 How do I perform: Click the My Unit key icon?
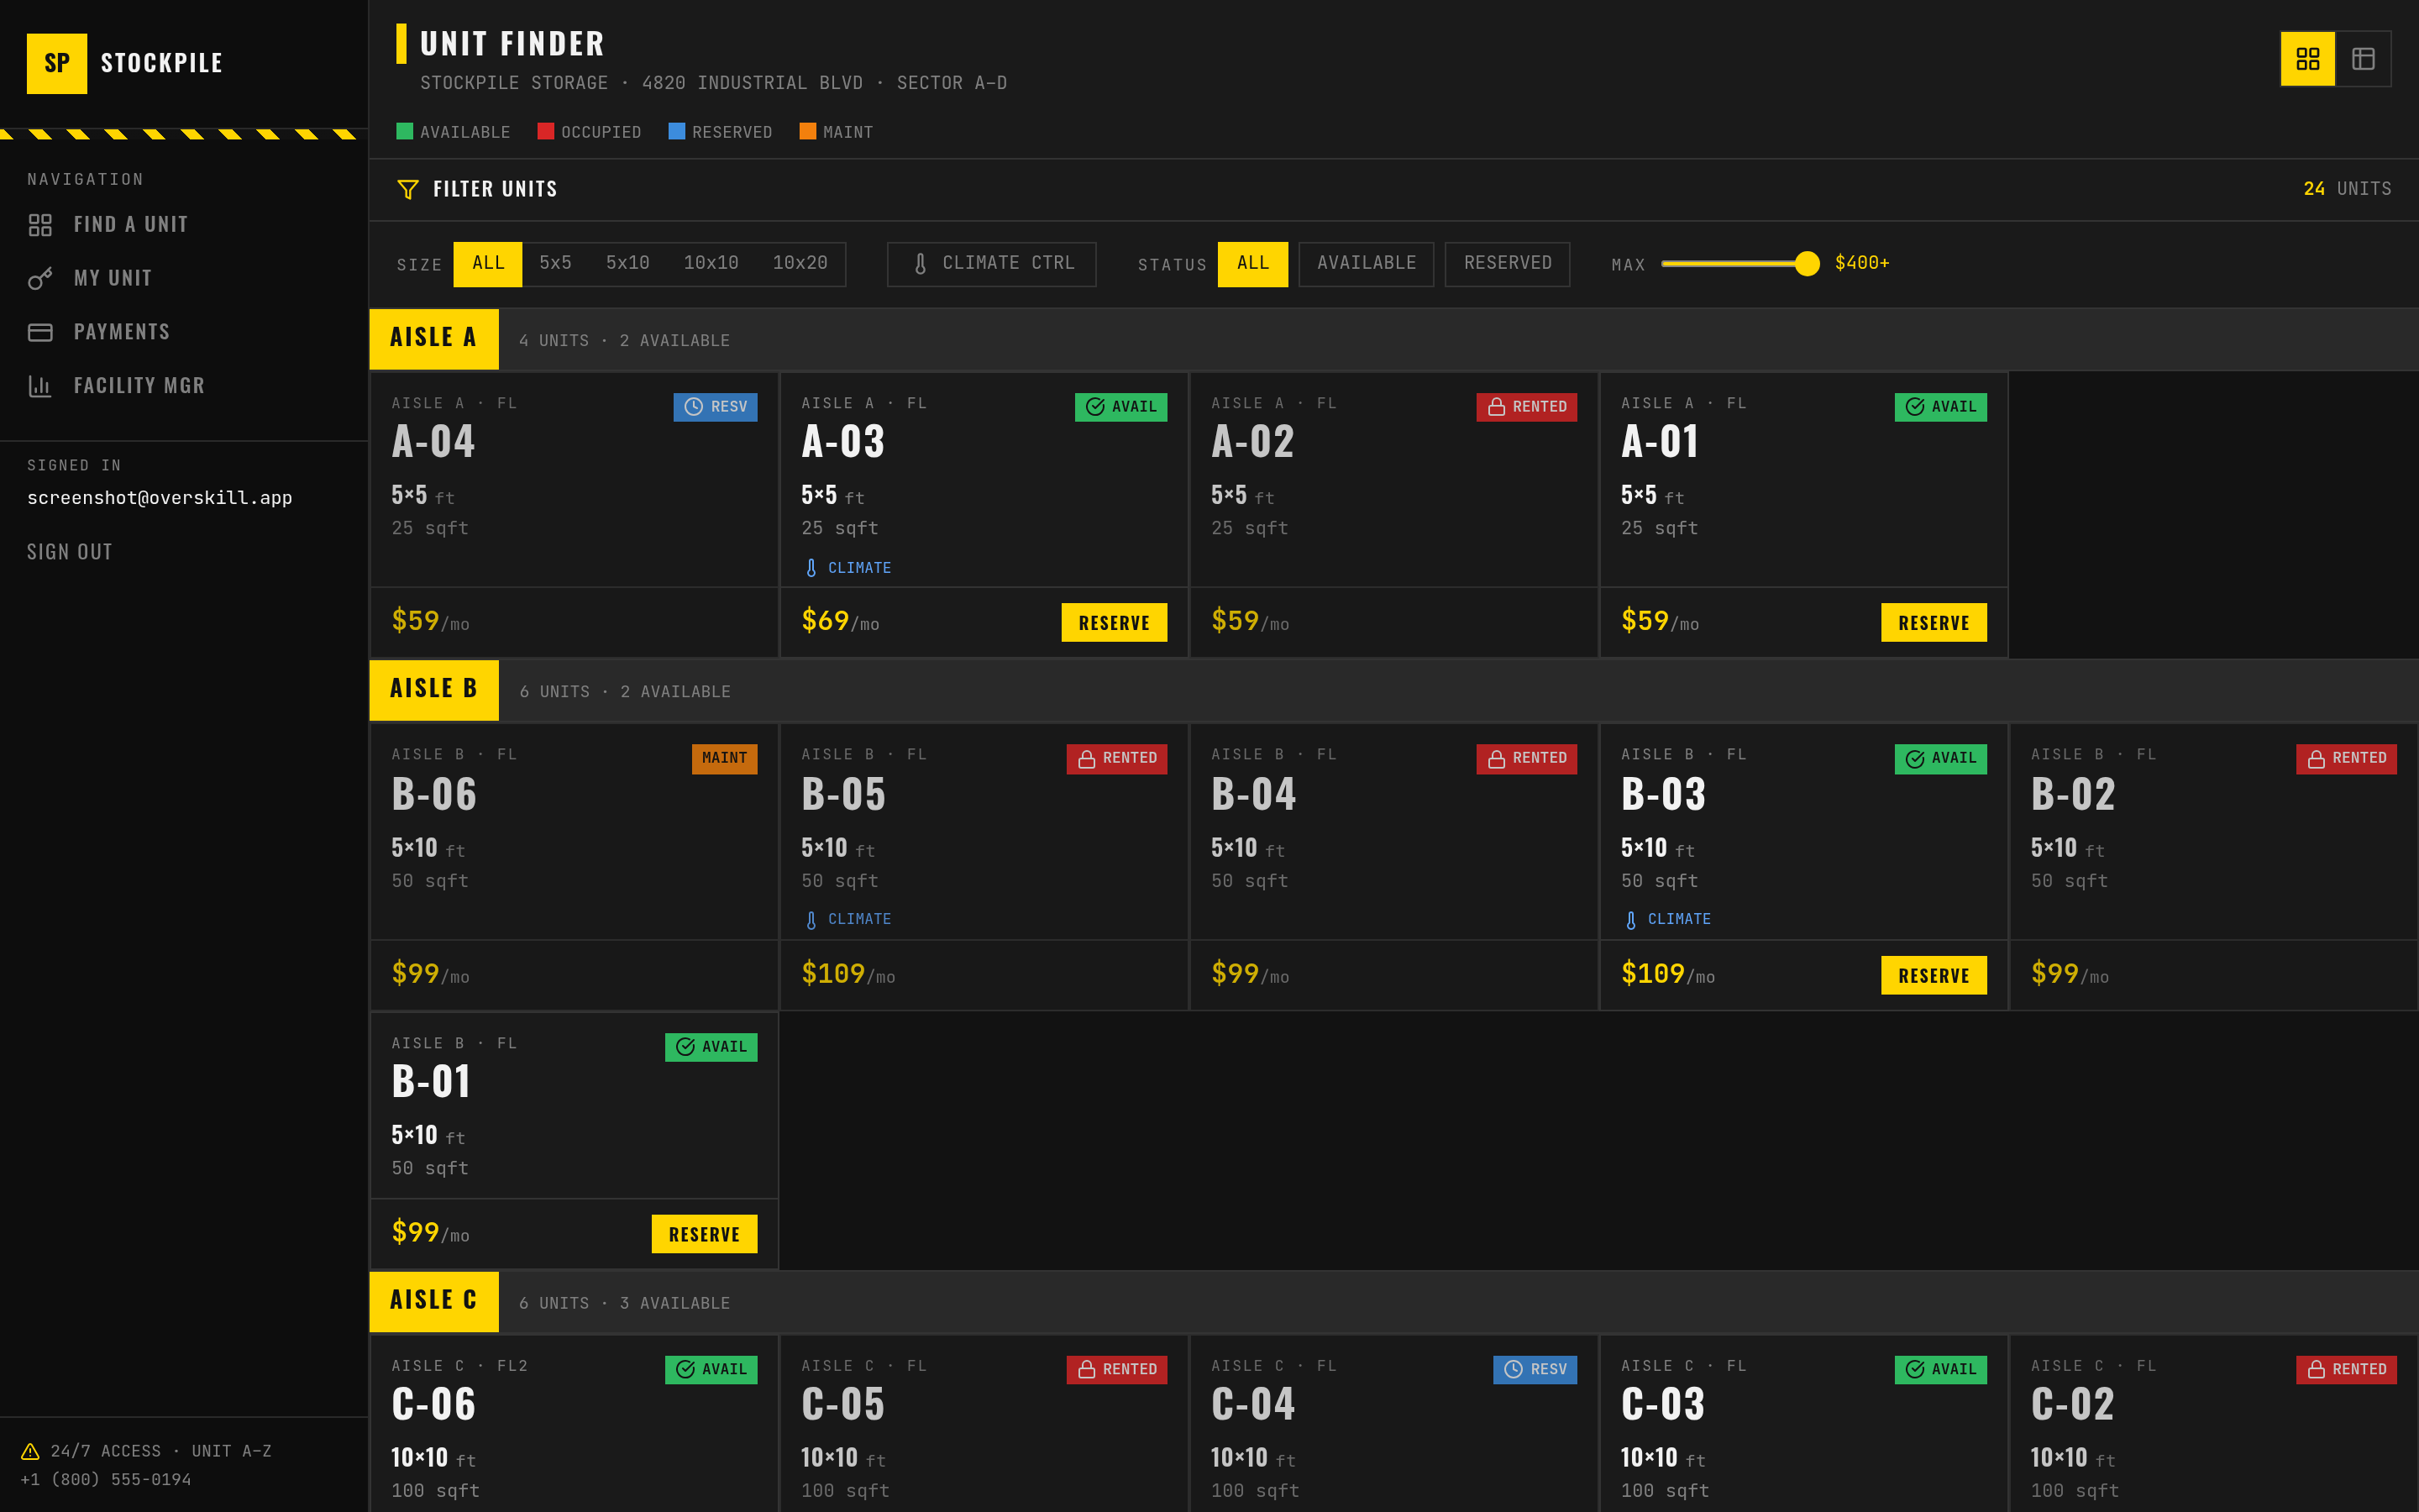click(40, 279)
